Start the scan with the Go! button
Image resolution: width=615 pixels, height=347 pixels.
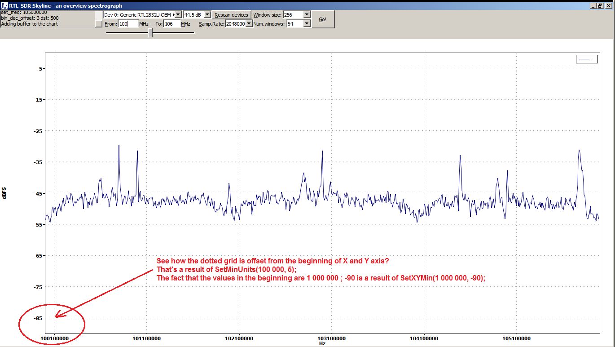pyautogui.click(x=323, y=19)
